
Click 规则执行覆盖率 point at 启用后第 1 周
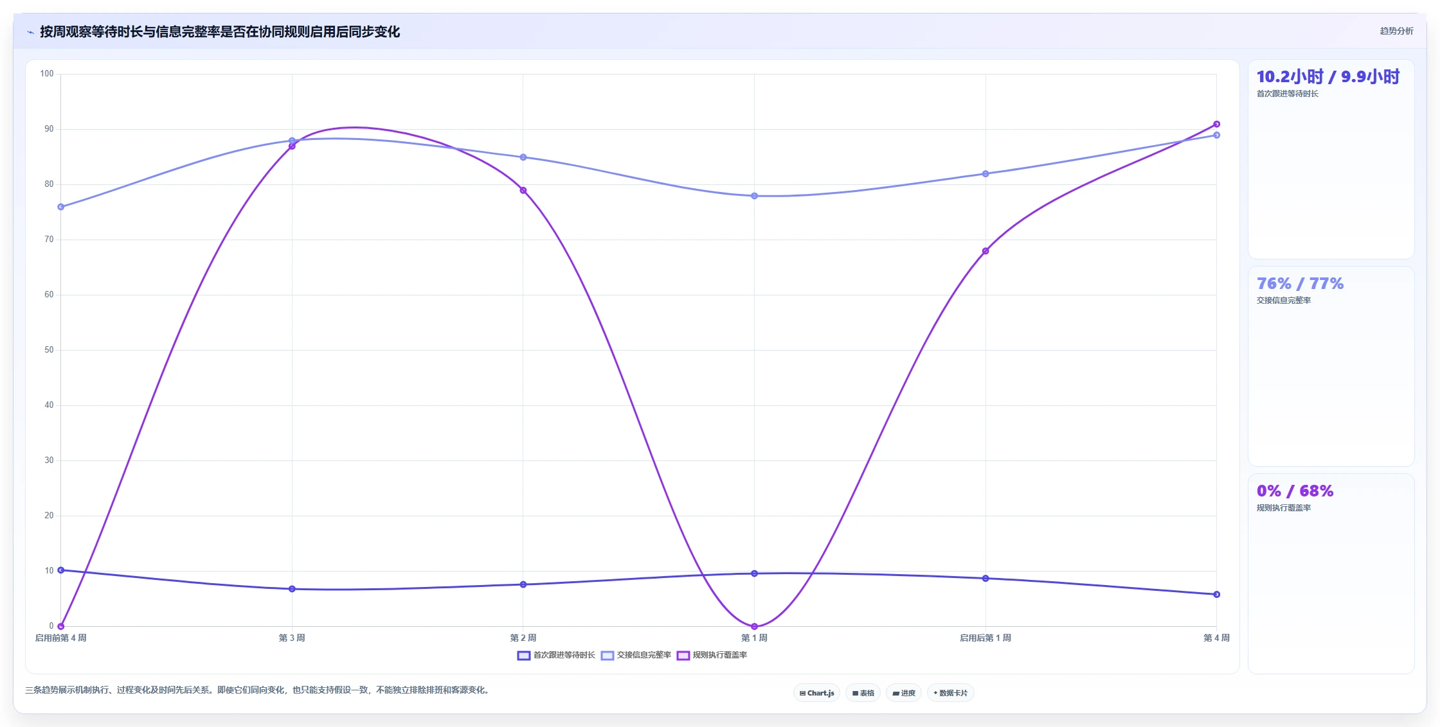[986, 251]
